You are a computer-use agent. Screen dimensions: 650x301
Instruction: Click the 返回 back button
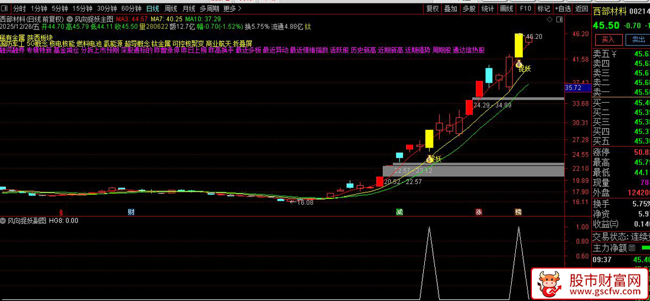tap(581, 8)
